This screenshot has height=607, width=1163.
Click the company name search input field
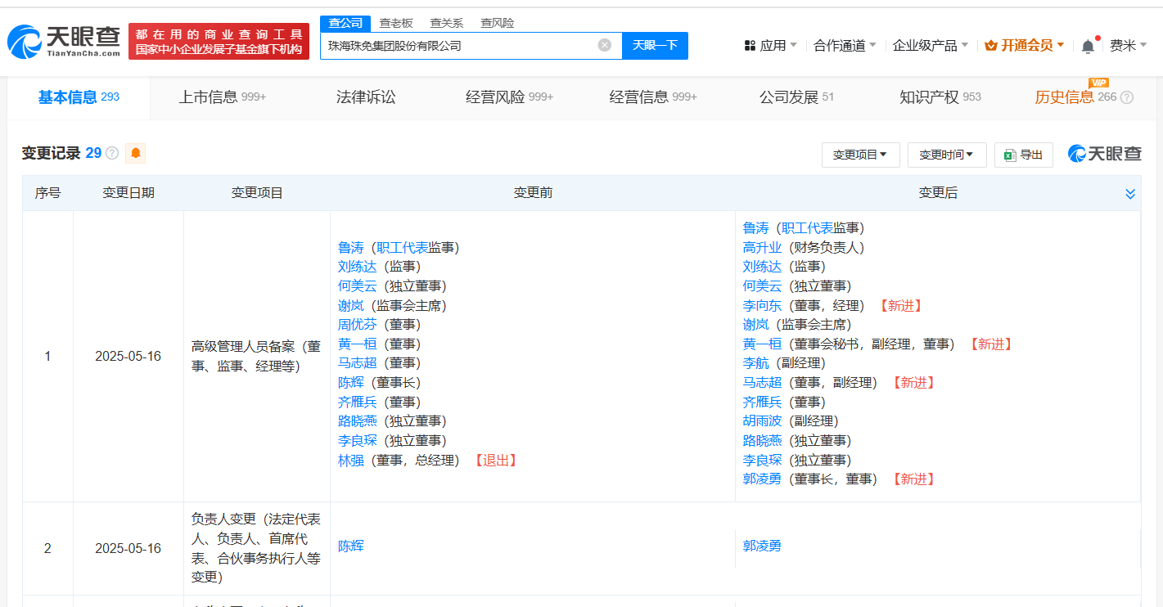[462, 45]
